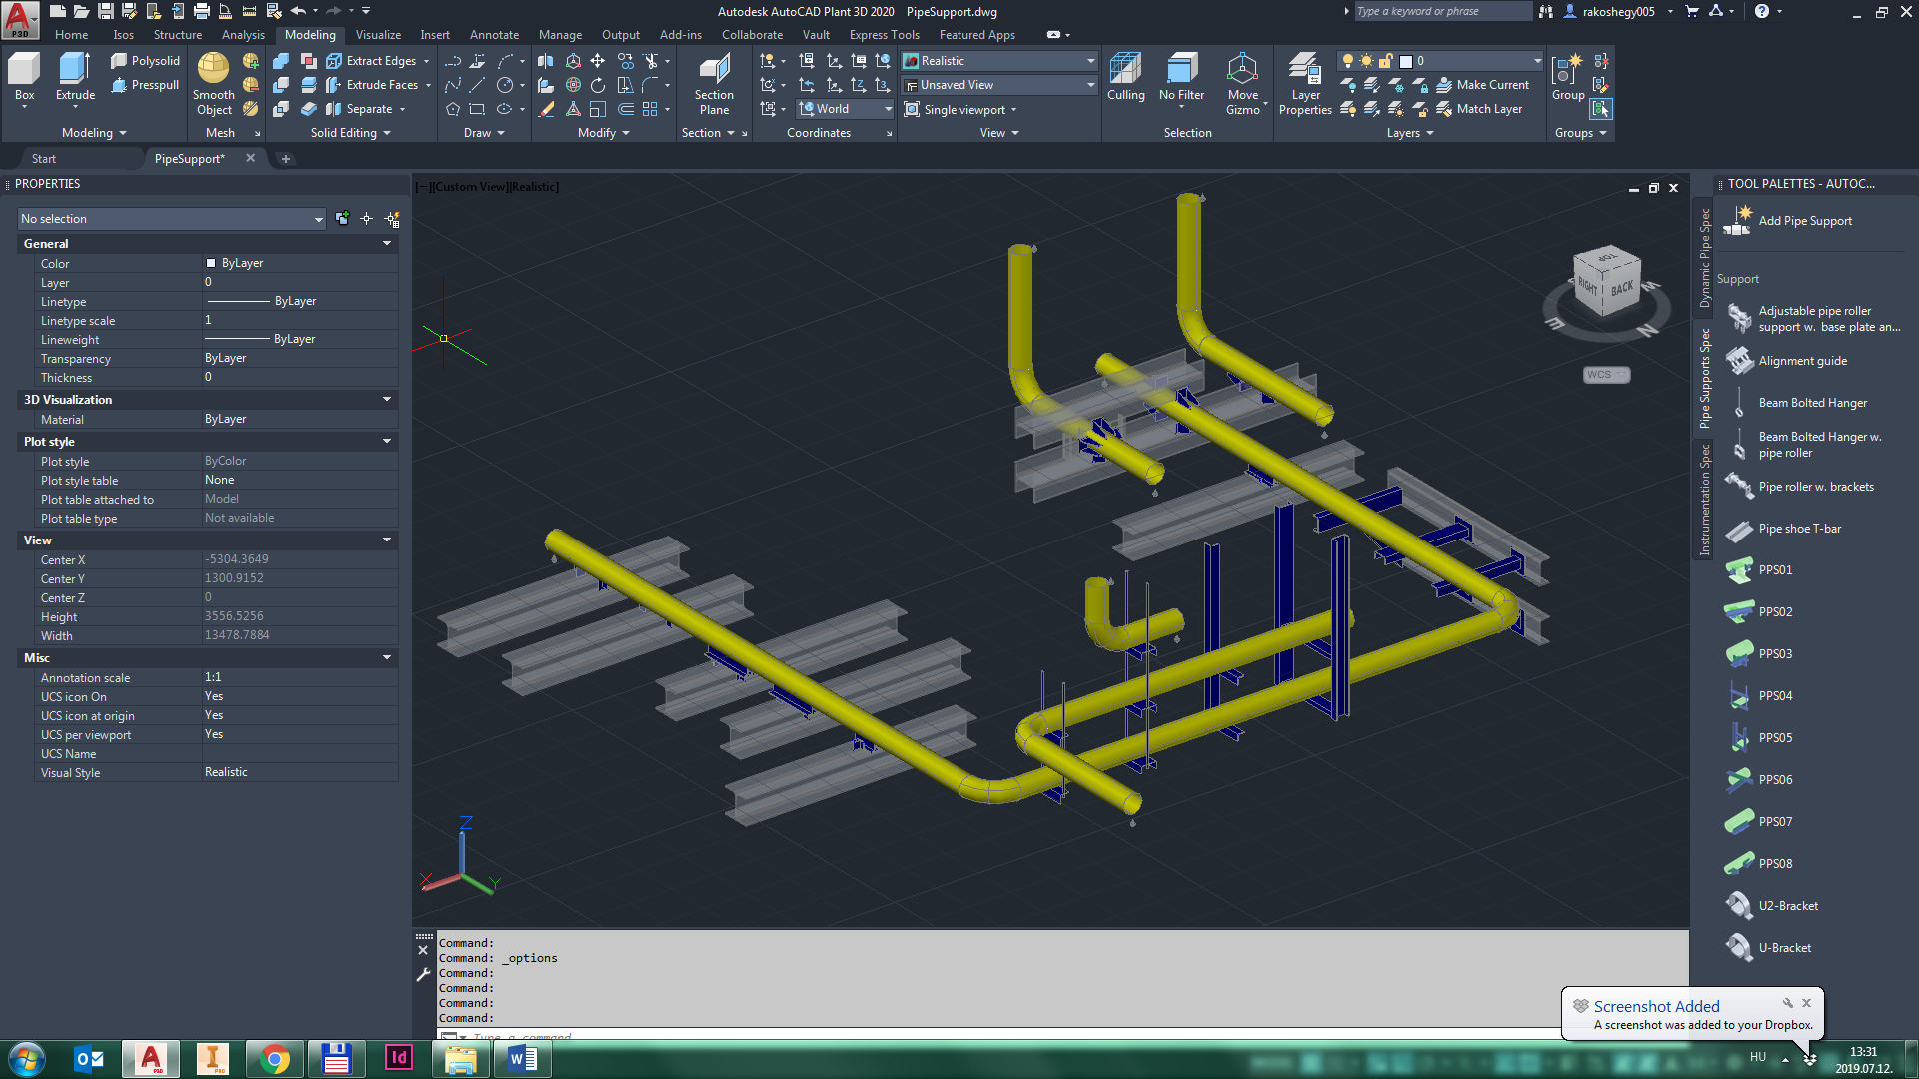The image size is (1919, 1079).
Task: Pick the Beam Bolted Hanger support
Action: [1812, 403]
